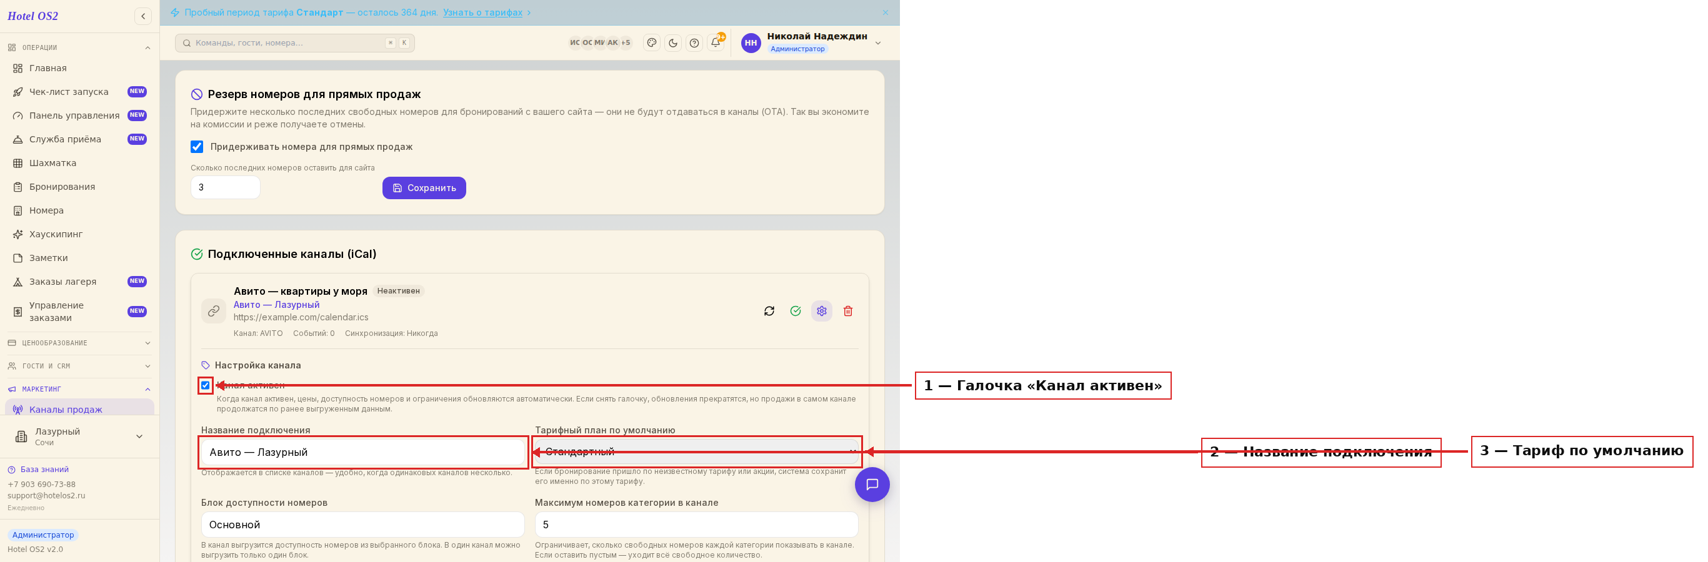Image resolution: width=1708 pixels, height=562 pixels.
Task: Toggle dark mode with the moon icon
Action: point(673,43)
